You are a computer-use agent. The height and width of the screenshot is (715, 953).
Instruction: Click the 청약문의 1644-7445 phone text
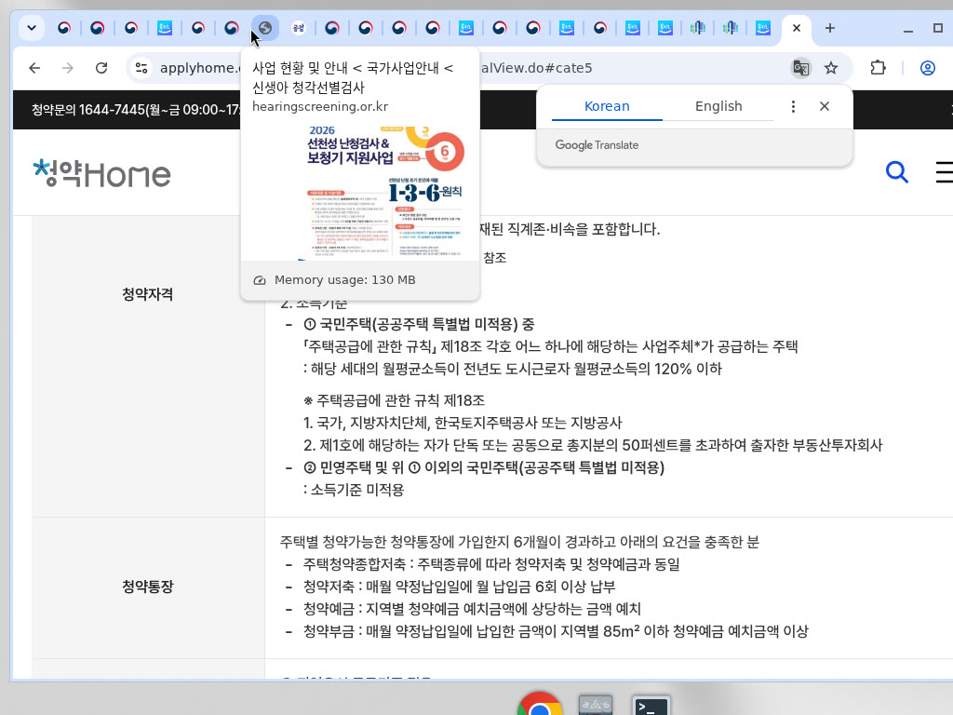pos(136,110)
